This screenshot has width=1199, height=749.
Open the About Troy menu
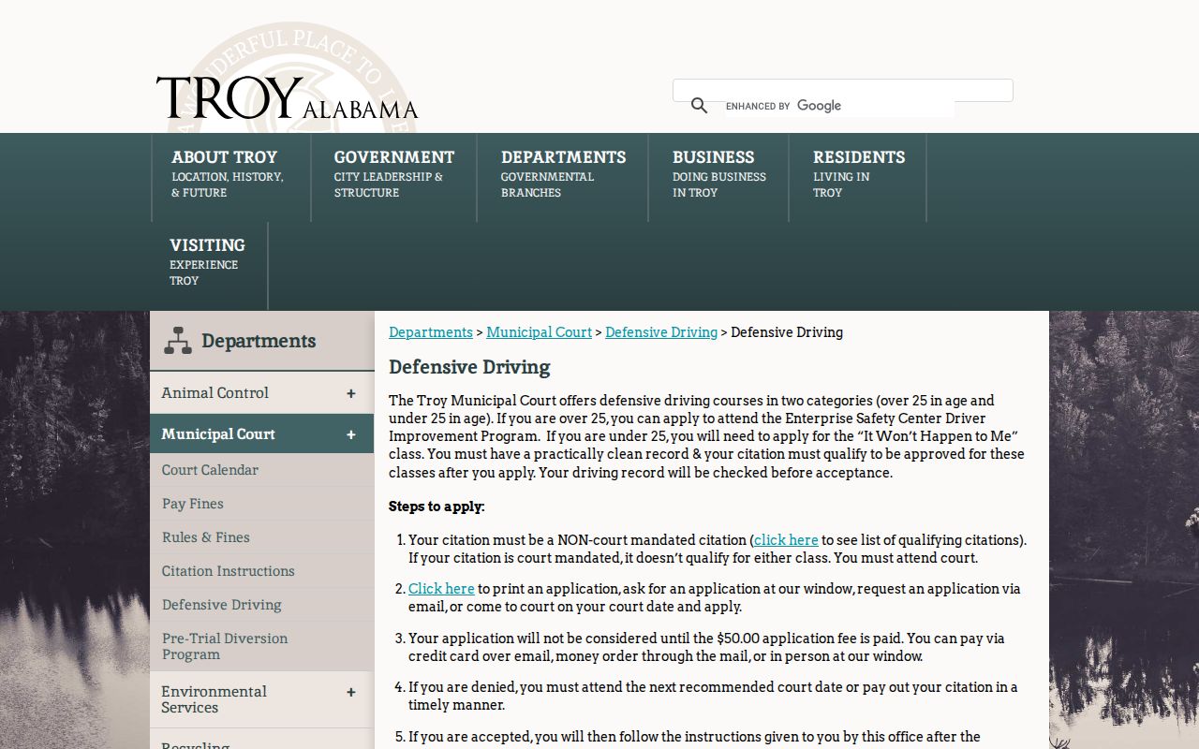(230, 177)
